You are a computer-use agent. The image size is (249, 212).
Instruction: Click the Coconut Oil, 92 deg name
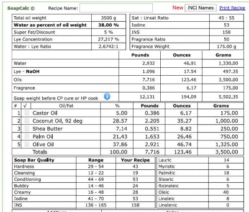pyautogui.click(x=57, y=121)
